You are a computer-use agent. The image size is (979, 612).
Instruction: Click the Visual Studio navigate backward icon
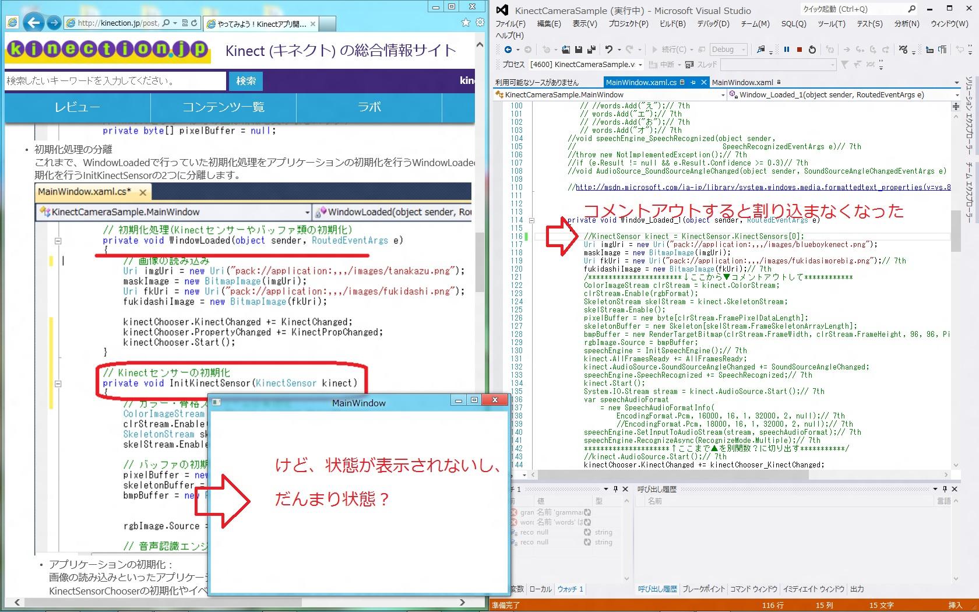coord(508,50)
